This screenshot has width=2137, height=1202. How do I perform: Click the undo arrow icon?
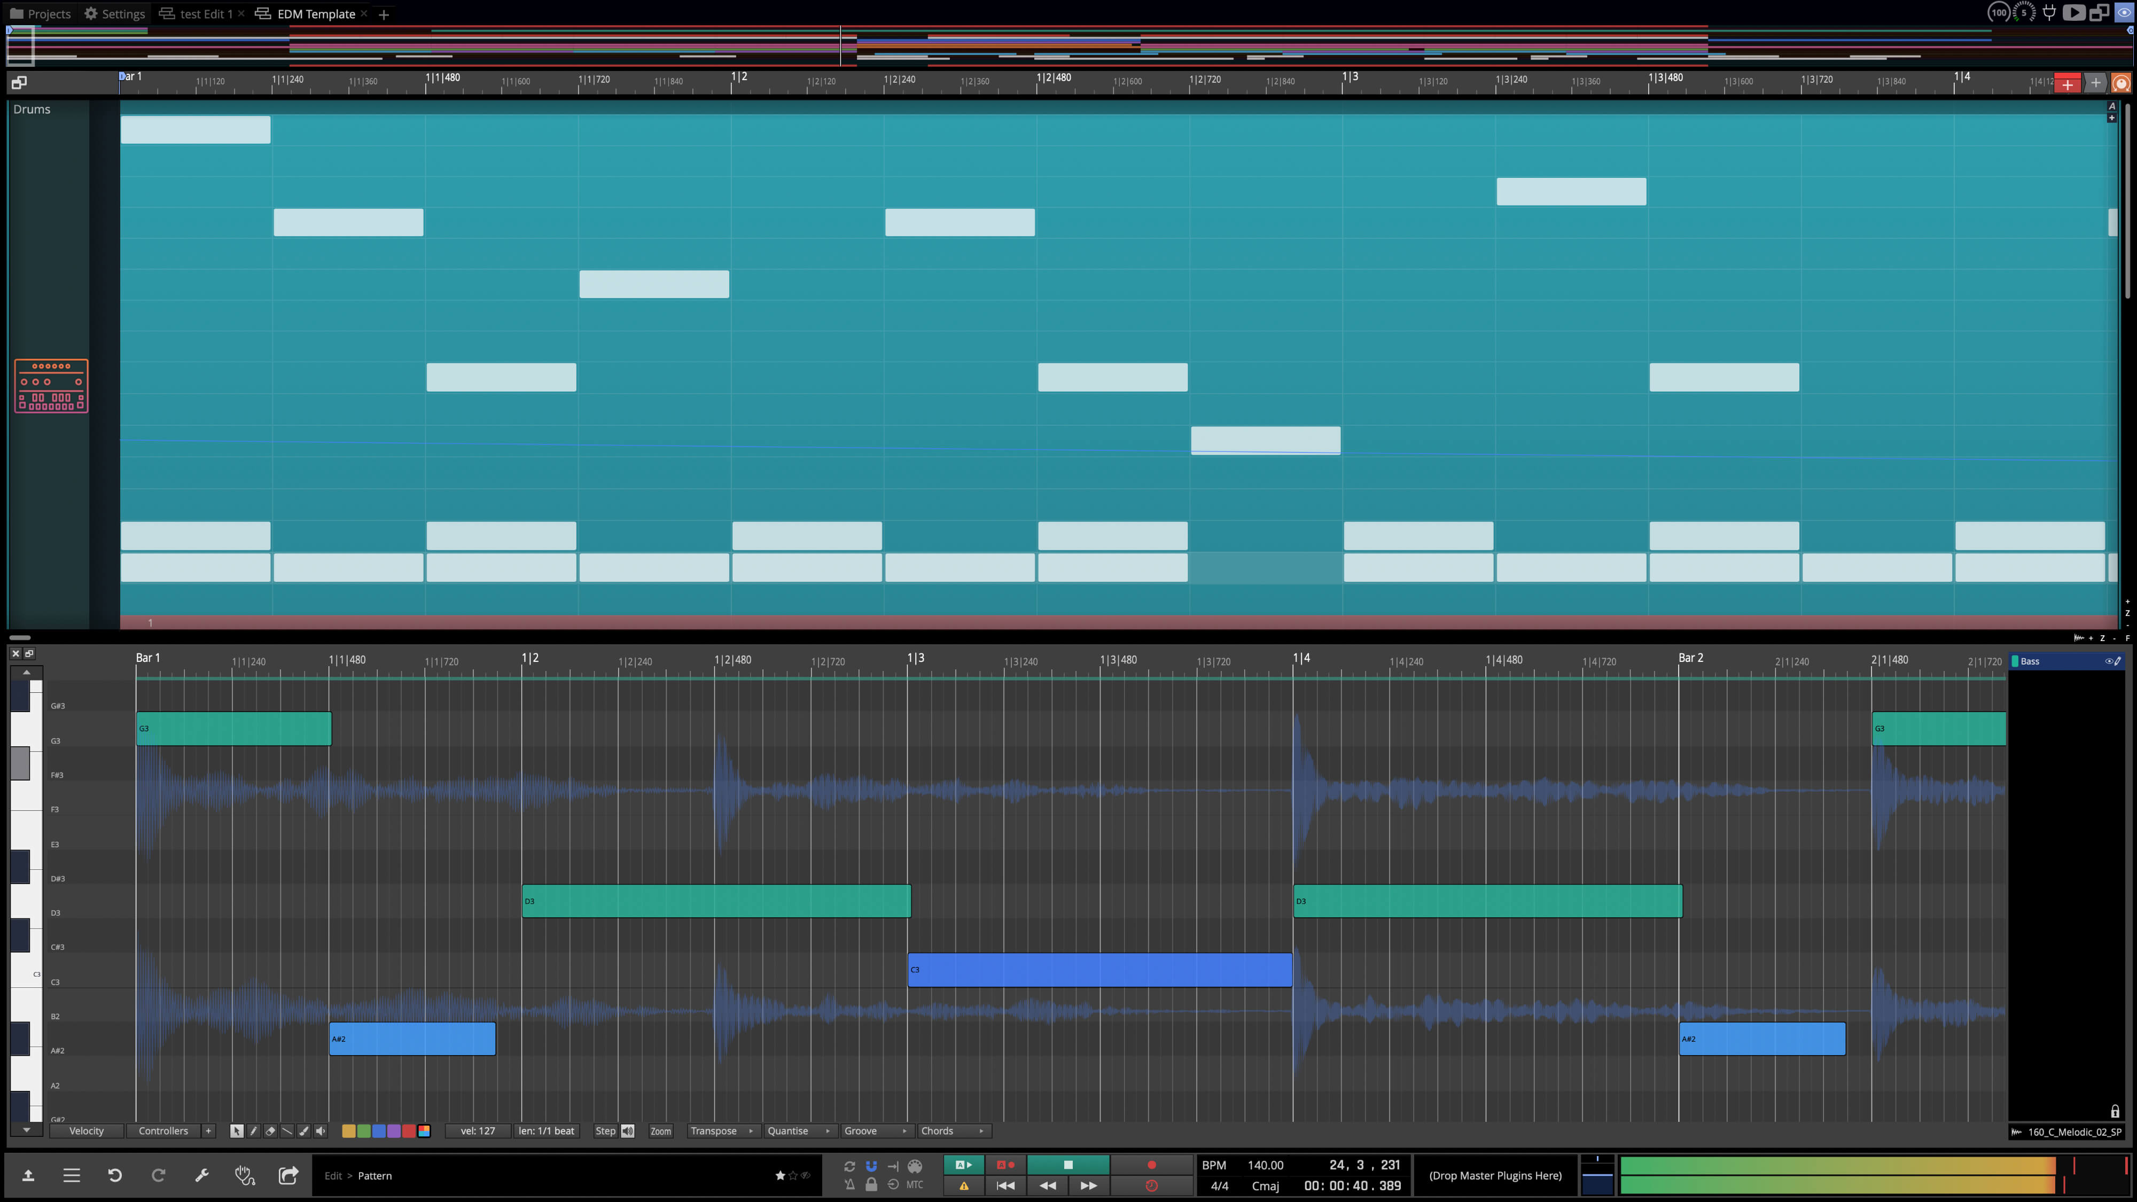(x=114, y=1175)
